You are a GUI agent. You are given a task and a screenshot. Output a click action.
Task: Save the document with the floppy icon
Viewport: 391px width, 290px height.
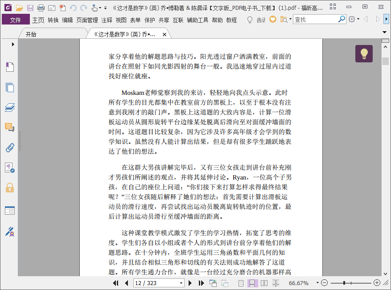[30, 8]
